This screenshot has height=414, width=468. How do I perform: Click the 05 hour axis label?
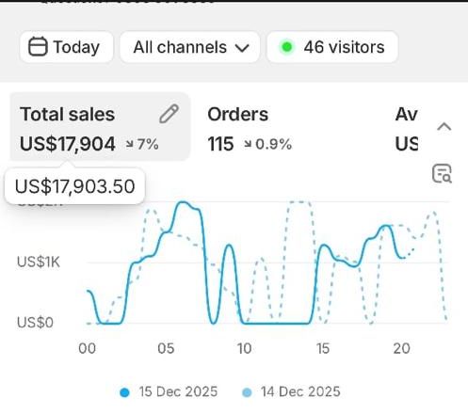click(x=166, y=348)
